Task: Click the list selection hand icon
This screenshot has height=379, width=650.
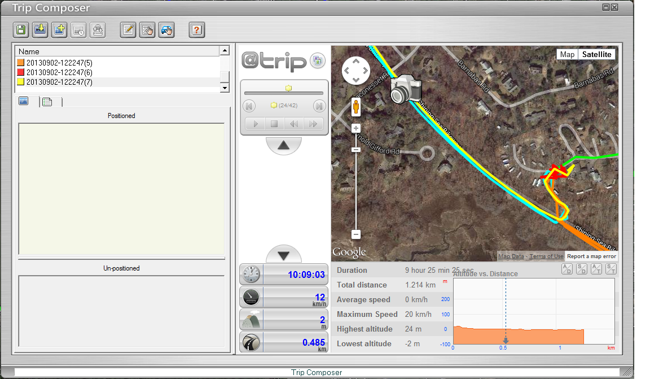Action: point(147,30)
